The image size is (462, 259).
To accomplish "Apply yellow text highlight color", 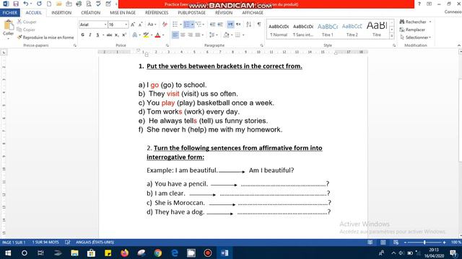I will coord(146,35).
